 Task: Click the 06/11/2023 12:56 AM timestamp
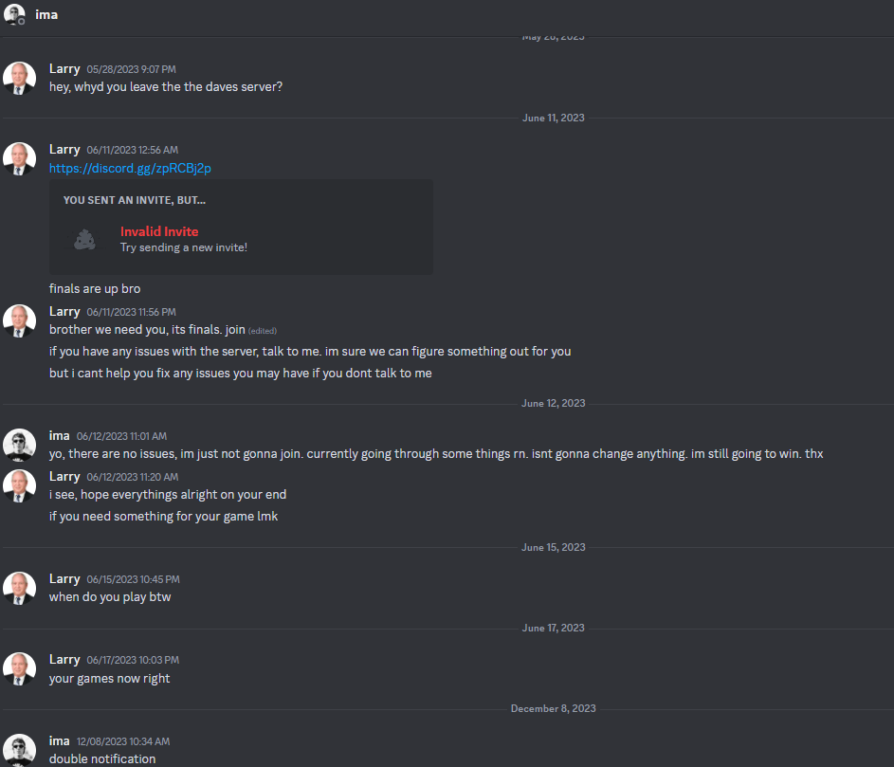(132, 150)
